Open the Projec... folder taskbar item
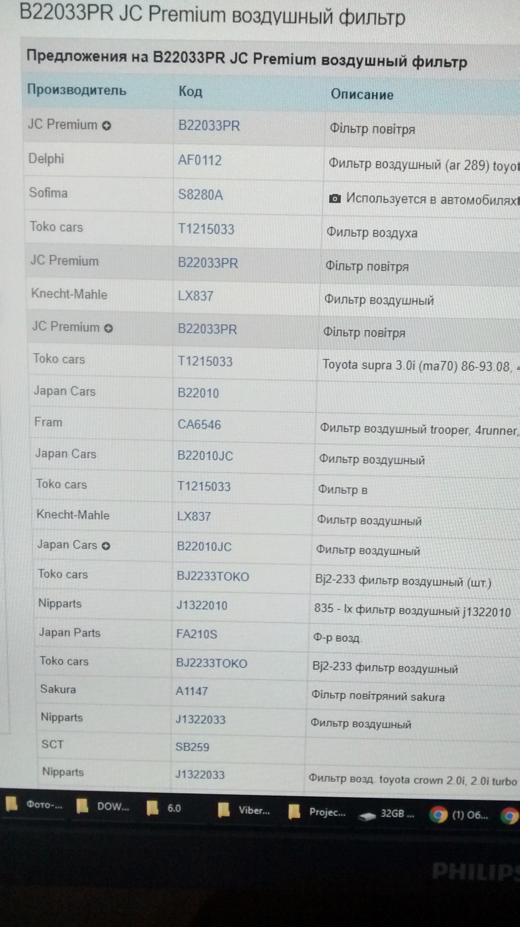The image size is (520, 927). [317, 812]
